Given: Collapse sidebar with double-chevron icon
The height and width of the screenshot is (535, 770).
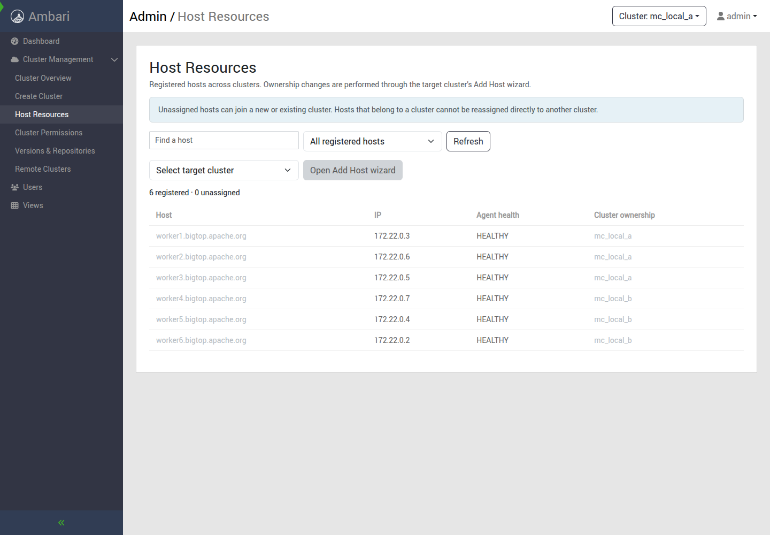Looking at the screenshot, I should 61,523.
